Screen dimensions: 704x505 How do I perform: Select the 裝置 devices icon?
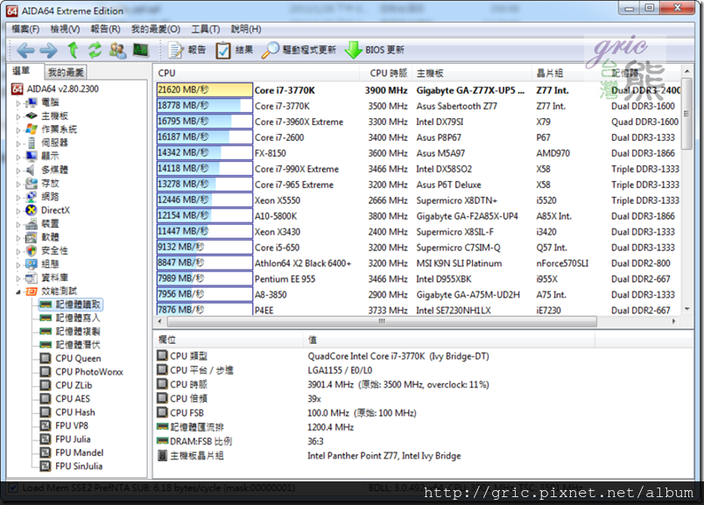[31, 223]
